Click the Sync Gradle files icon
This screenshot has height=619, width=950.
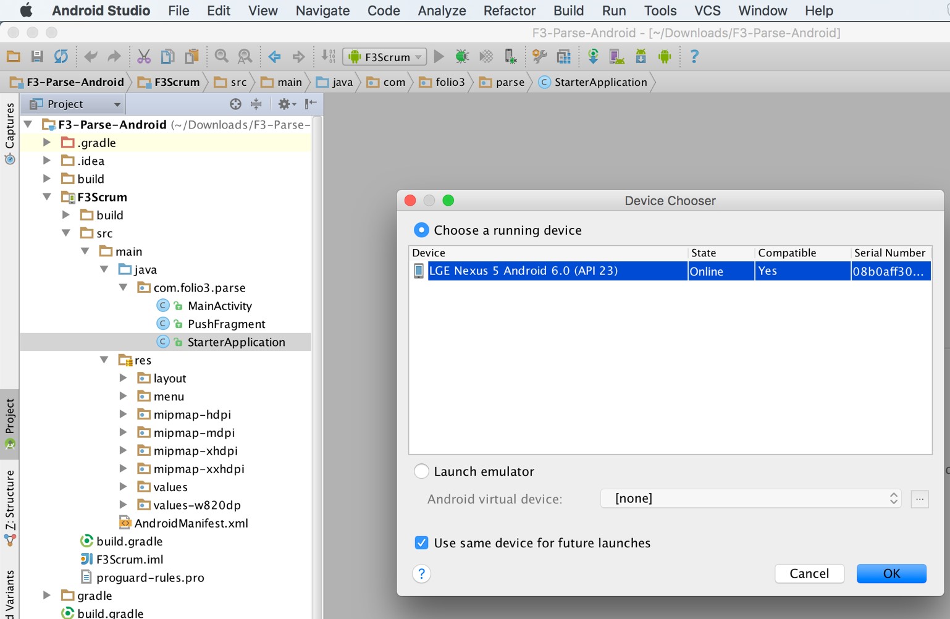tap(593, 57)
